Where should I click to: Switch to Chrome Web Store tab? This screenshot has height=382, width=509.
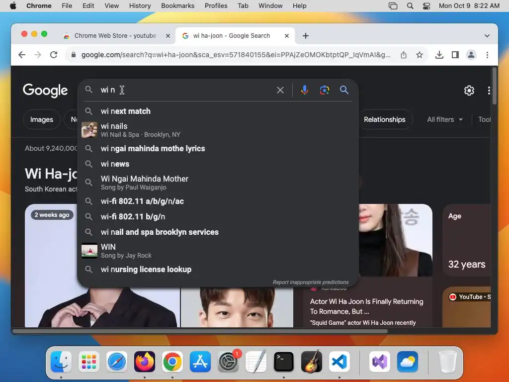pyautogui.click(x=115, y=36)
